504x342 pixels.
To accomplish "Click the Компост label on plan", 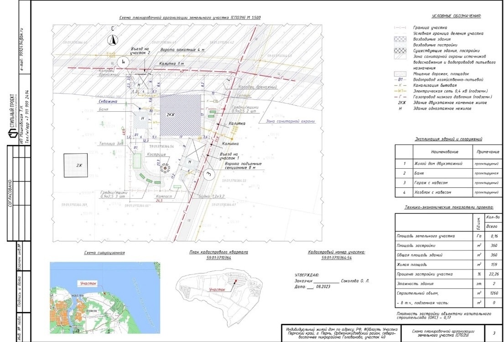I will [164, 196].
